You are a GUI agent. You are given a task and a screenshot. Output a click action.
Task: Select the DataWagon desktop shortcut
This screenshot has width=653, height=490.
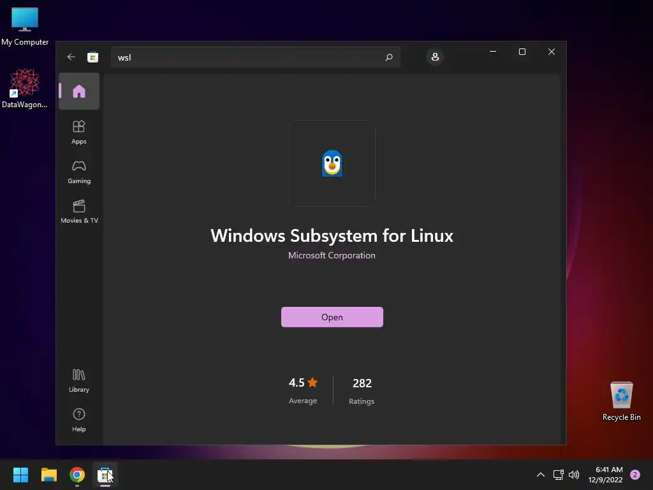click(x=25, y=88)
